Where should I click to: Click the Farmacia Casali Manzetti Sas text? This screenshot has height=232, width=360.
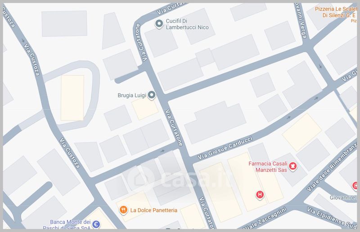[268, 167]
